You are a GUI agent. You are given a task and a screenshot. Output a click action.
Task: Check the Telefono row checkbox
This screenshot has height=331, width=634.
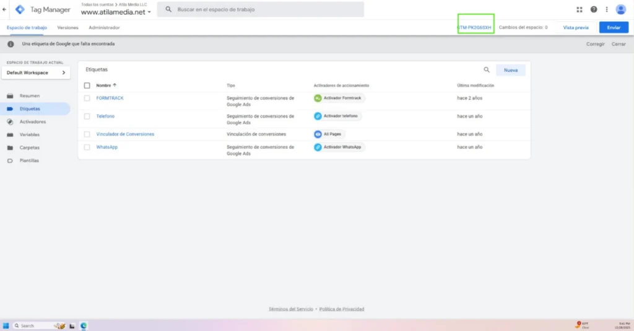point(87,117)
